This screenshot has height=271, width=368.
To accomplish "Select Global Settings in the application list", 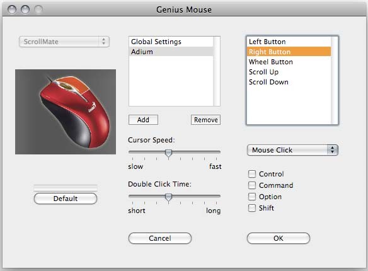I will tap(171, 42).
